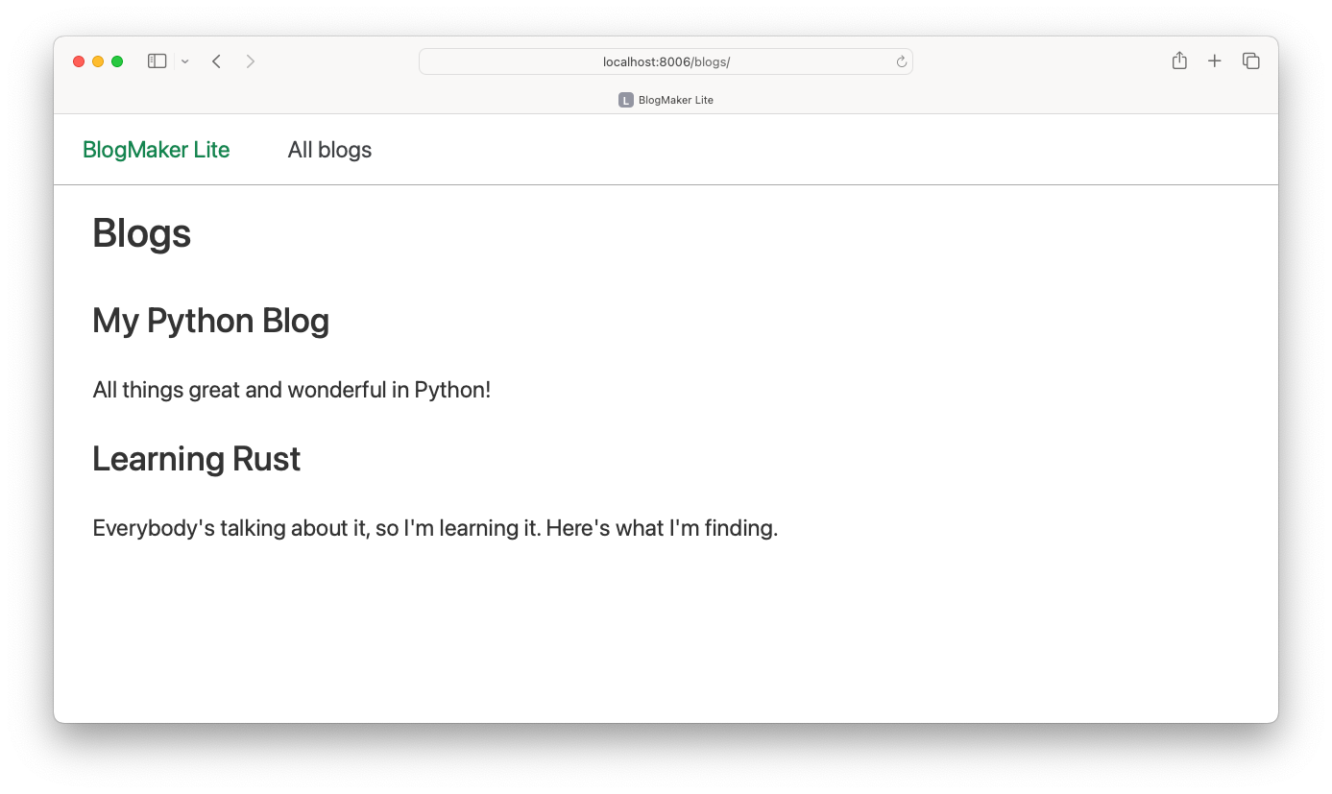
Task: Click the Blogs page heading
Action: (x=141, y=233)
